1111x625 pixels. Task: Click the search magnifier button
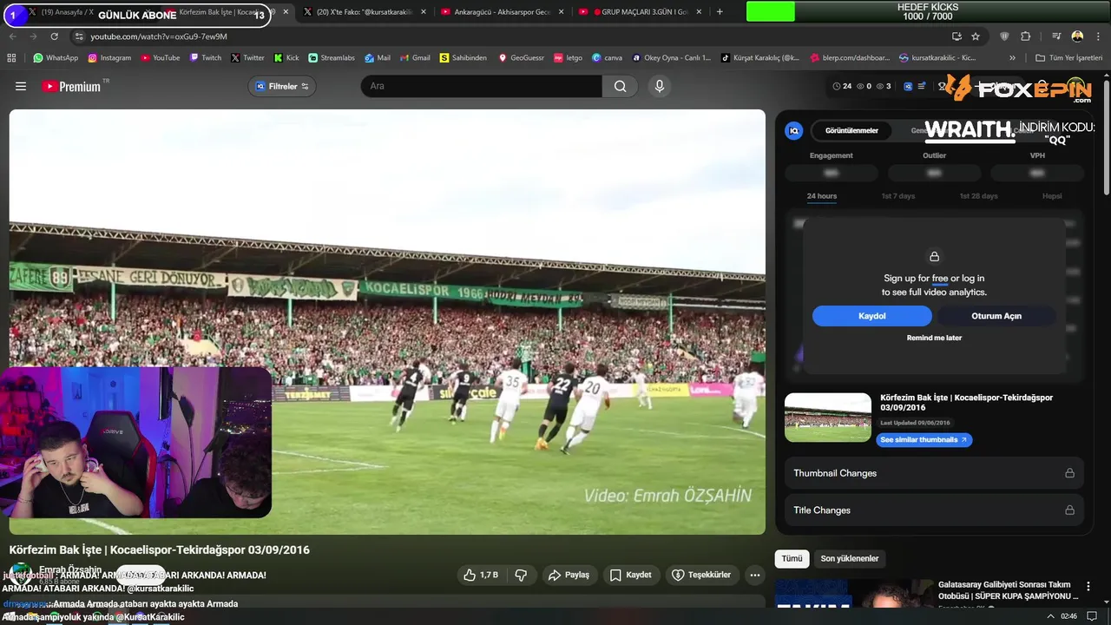(620, 86)
